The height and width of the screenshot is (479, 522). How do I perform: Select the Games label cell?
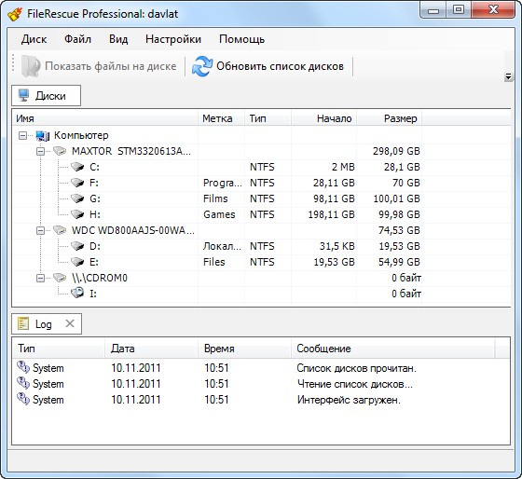pos(219,214)
